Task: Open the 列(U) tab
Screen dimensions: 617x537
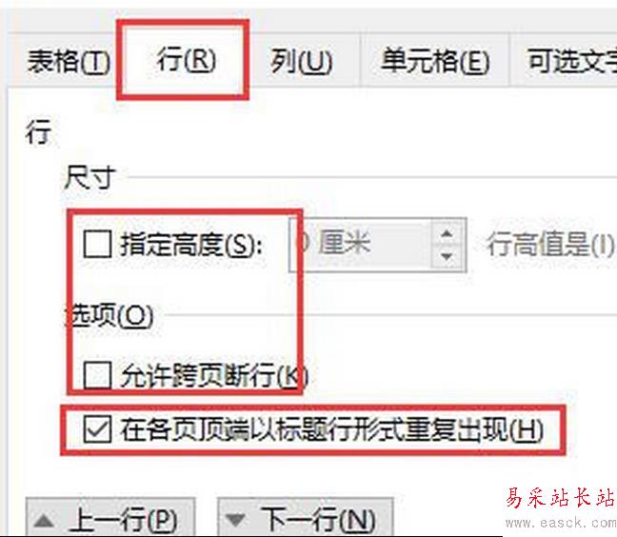Action: pyautogui.click(x=302, y=62)
